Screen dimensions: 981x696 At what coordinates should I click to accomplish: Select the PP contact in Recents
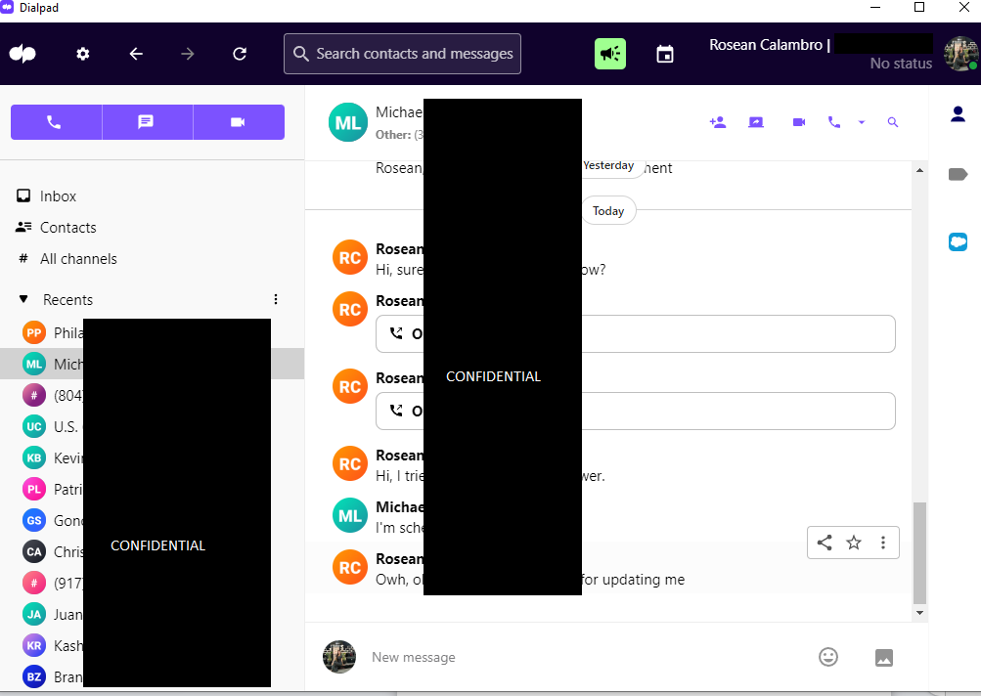click(152, 332)
